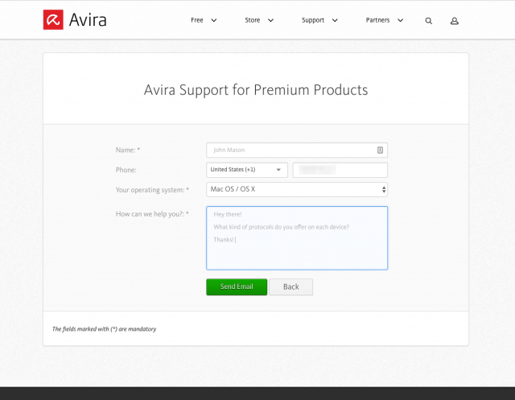
Task: Expand the Support menu chevron
Action: (335, 20)
